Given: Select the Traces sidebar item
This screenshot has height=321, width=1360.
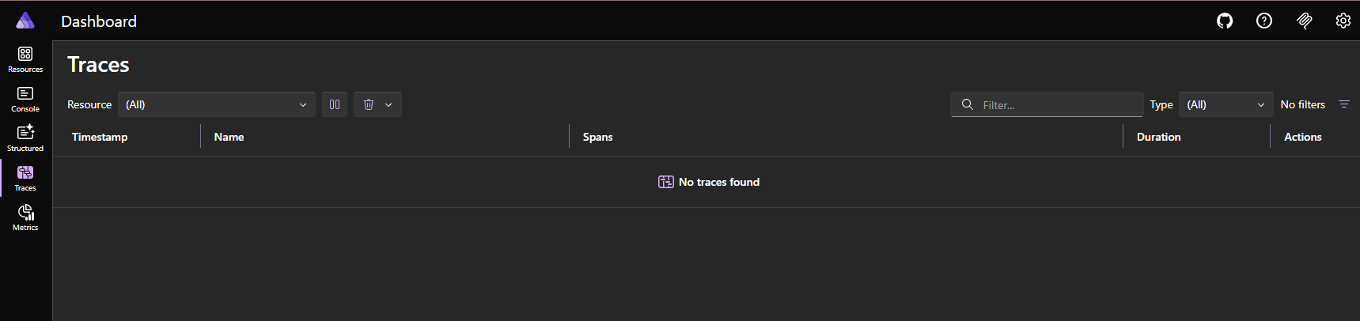Looking at the screenshot, I should [25, 178].
